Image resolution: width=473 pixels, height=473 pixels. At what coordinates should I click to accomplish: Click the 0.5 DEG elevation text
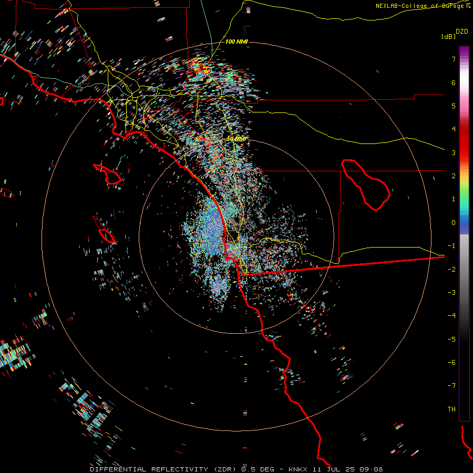point(258,469)
